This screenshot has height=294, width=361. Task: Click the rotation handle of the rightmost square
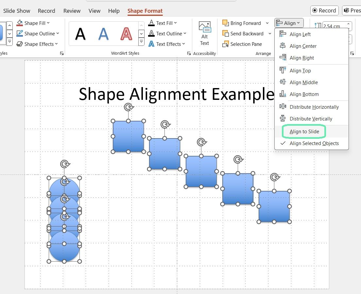point(274,177)
